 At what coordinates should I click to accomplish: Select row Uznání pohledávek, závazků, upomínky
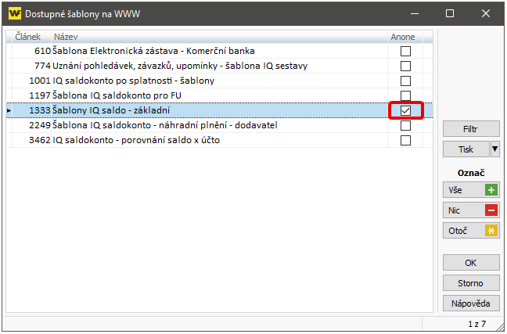(x=219, y=66)
